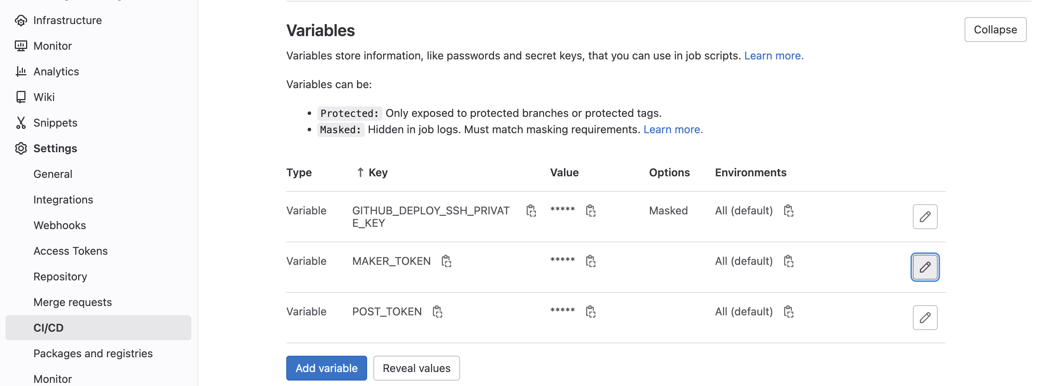This screenshot has width=1047, height=386.
Task: Copy the POST_TOKEN key name
Action: click(437, 311)
